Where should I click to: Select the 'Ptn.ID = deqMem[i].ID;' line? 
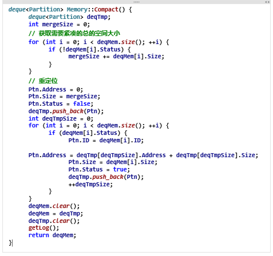[106, 141]
